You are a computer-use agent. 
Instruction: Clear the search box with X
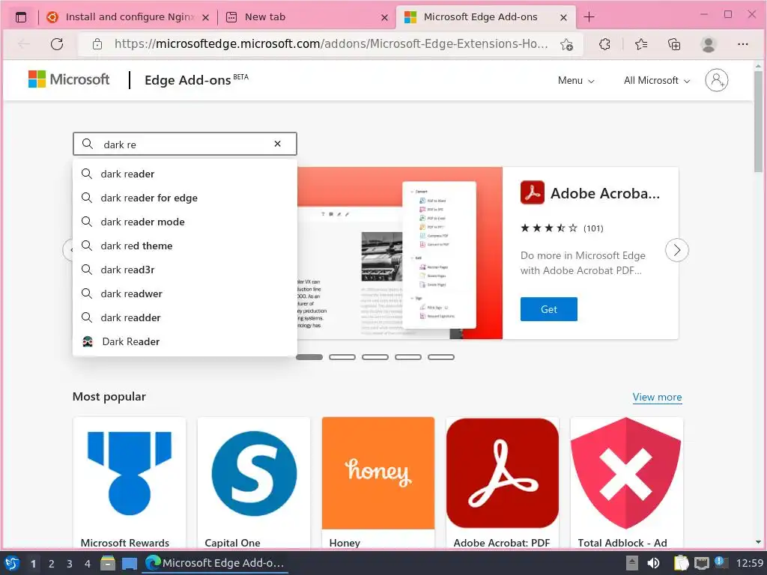click(277, 144)
